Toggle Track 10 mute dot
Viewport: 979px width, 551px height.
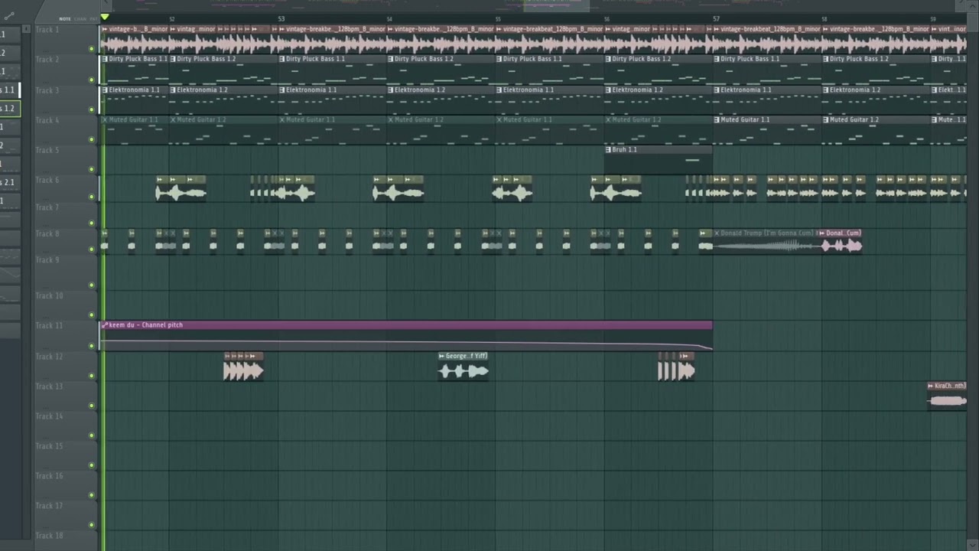92,315
